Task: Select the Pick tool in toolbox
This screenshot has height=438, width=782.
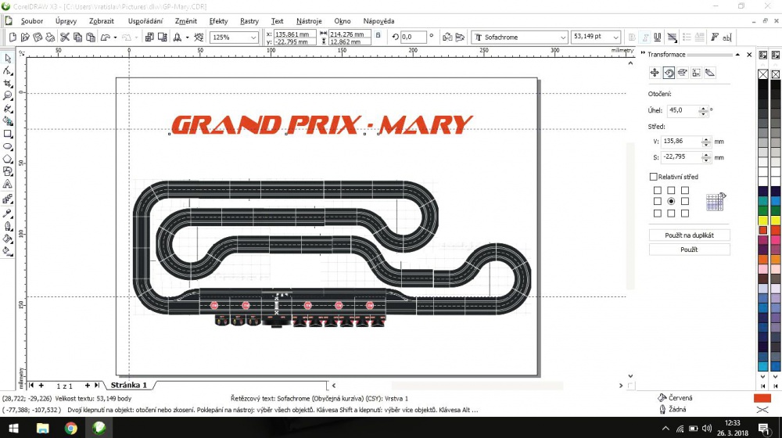Action: [8, 59]
